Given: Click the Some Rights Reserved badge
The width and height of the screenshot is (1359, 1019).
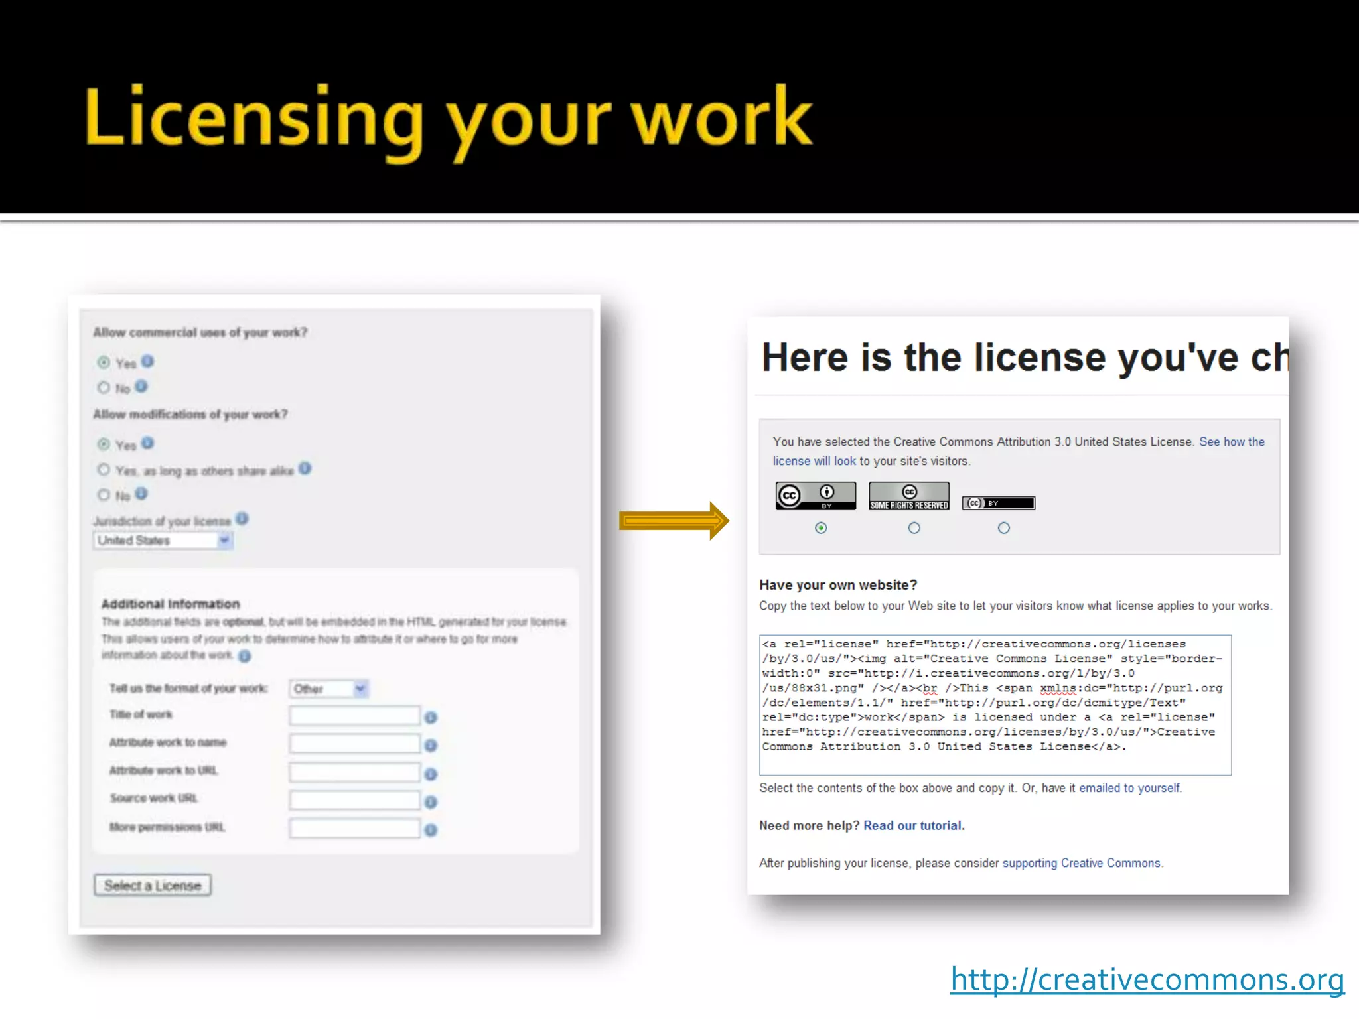Looking at the screenshot, I should [x=908, y=495].
